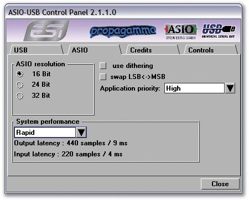The width and height of the screenshot is (249, 200).
Task: Click the Rapid performance value field
Action: click(45, 132)
